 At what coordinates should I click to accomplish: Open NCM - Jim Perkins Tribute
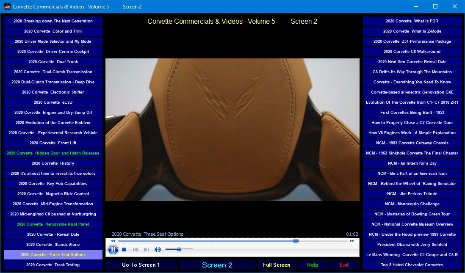[x=412, y=194]
